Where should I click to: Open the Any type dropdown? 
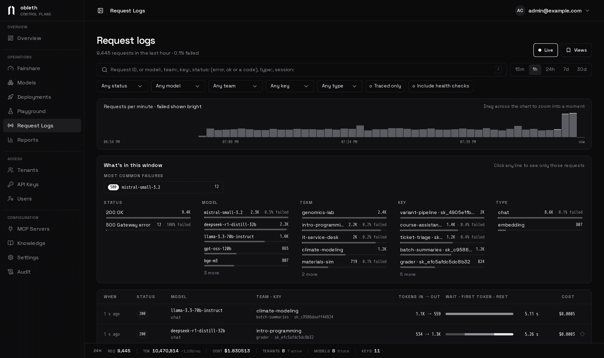tap(339, 86)
